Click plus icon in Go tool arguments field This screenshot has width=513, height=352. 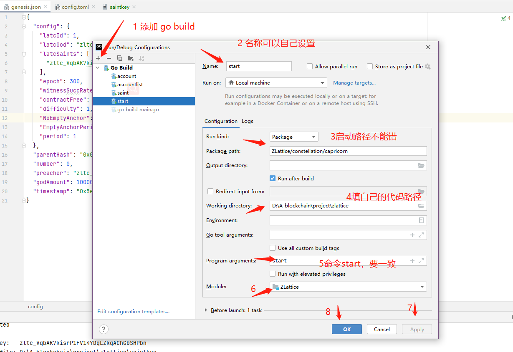coord(412,235)
